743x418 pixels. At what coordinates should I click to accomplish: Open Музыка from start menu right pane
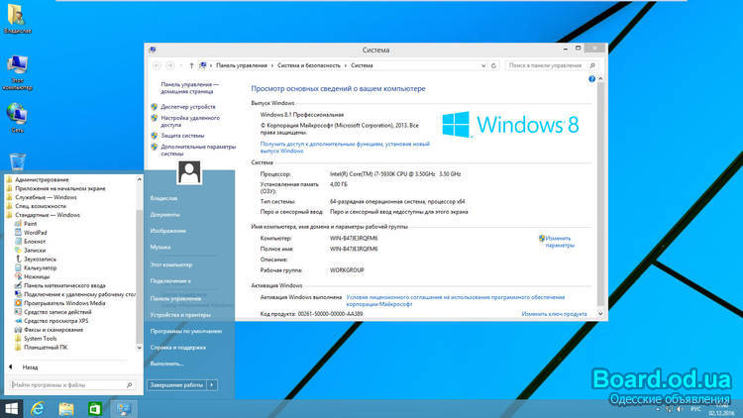tap(160, 247)
